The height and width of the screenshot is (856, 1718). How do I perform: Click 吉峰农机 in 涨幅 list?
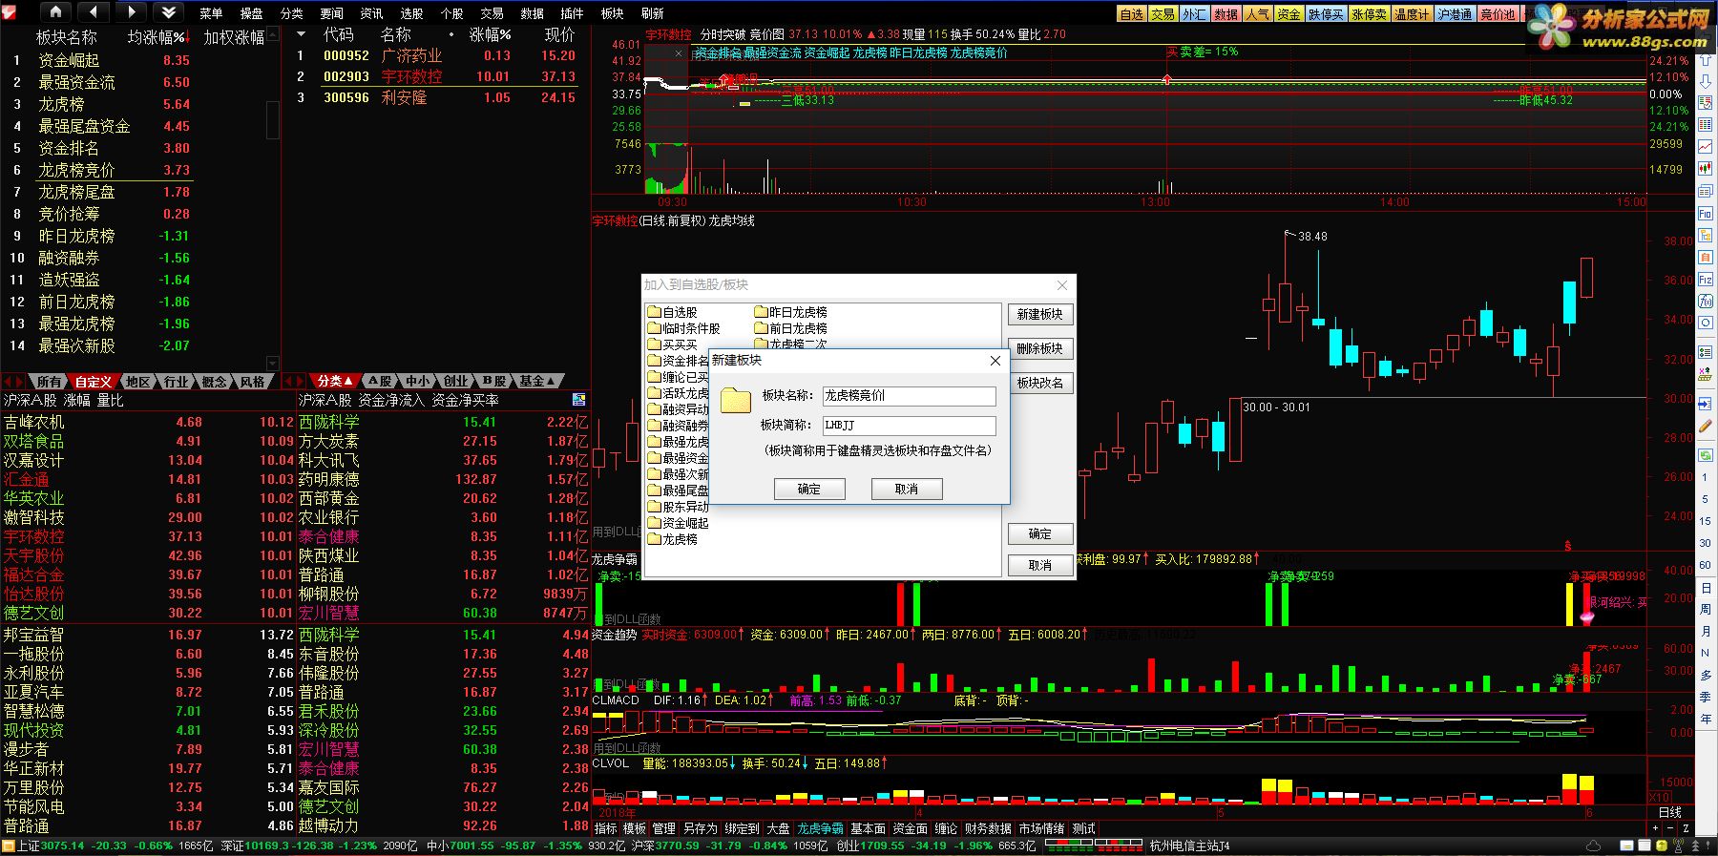(x=33, y=422)
